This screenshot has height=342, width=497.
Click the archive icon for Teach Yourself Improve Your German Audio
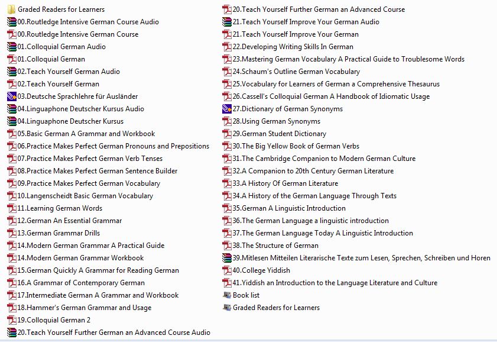(x=226, y=22)
